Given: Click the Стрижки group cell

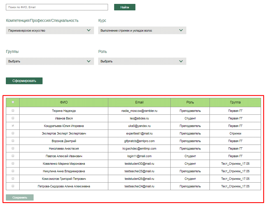Looking at the screenshot, I should [x=235, y=133].
